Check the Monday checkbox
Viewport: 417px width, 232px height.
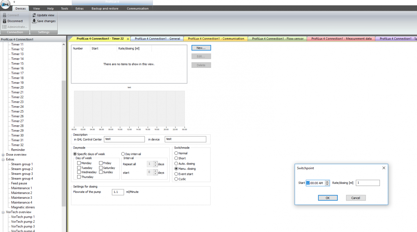pos(79,163)
